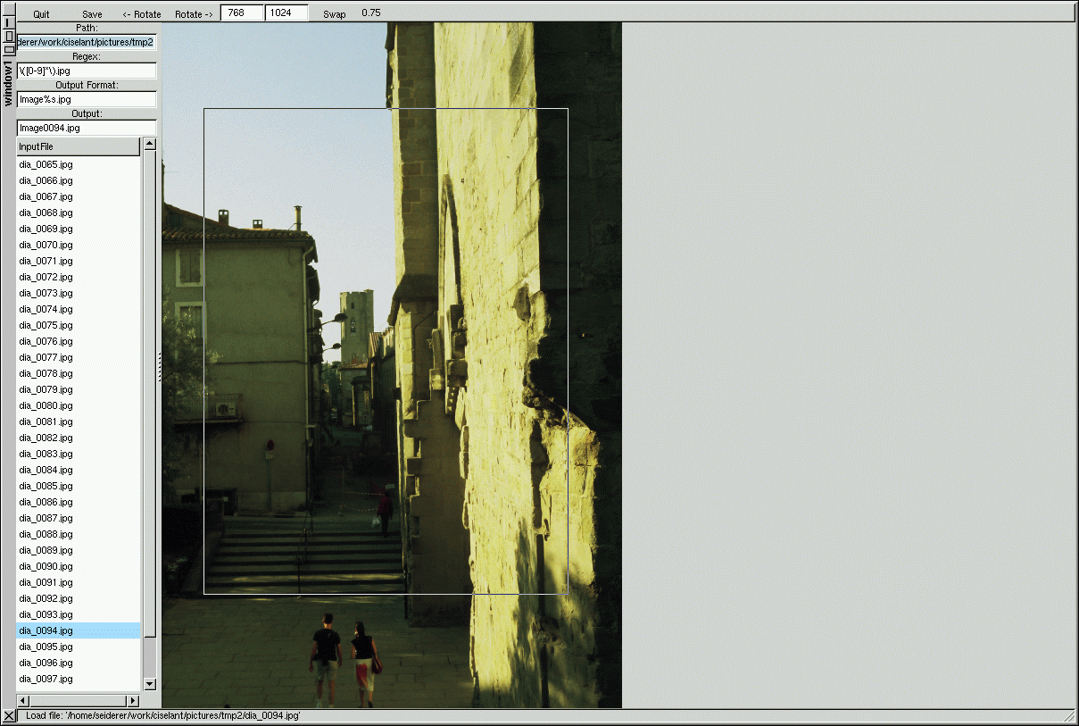Click the horizontal scroll-right arrow under file list
The width and height of the screenshot is (1079, 726).
pyautogui.click(x=134, y=701)
